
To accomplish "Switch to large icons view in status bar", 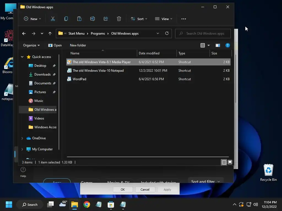I will click(x=230, y=162).
